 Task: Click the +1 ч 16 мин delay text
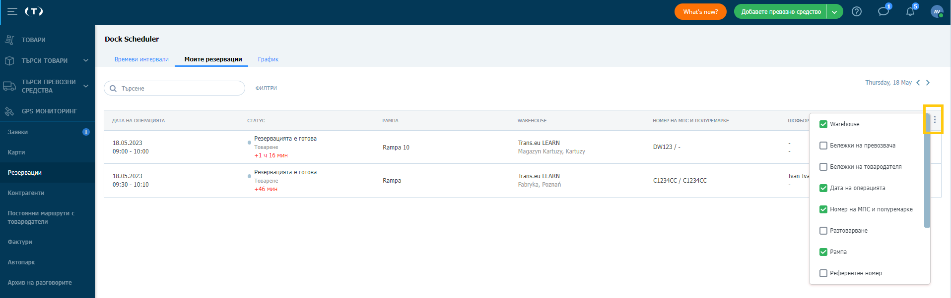point(271,155)
